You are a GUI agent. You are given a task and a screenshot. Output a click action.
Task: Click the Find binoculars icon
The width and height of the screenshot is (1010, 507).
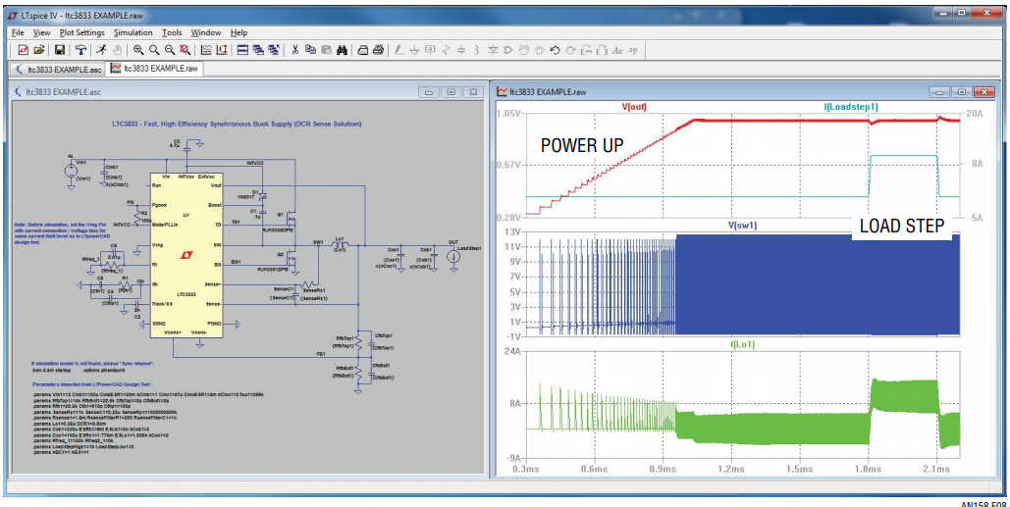[x=342, y=50]
